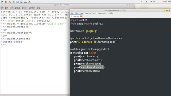Viewport: 171px width, 96px height.
Task: Open the Tools menu in Pluma
Action: coord(94,13)
